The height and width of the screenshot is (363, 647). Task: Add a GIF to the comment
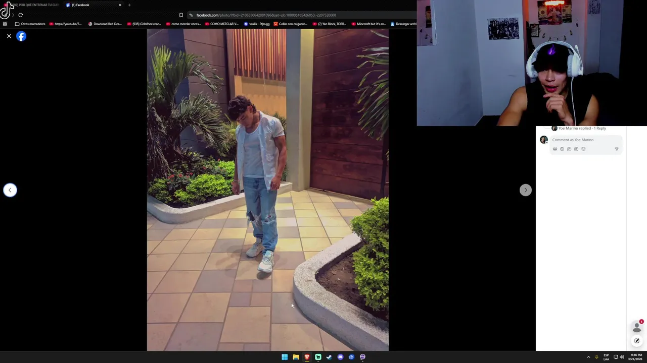coord(576,149)
